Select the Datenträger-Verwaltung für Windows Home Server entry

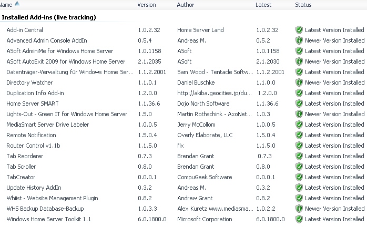(x=70, y=72)
